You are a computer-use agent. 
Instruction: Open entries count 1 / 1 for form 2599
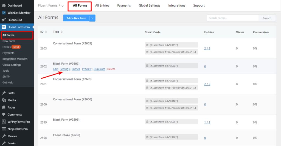click(207, 122)
